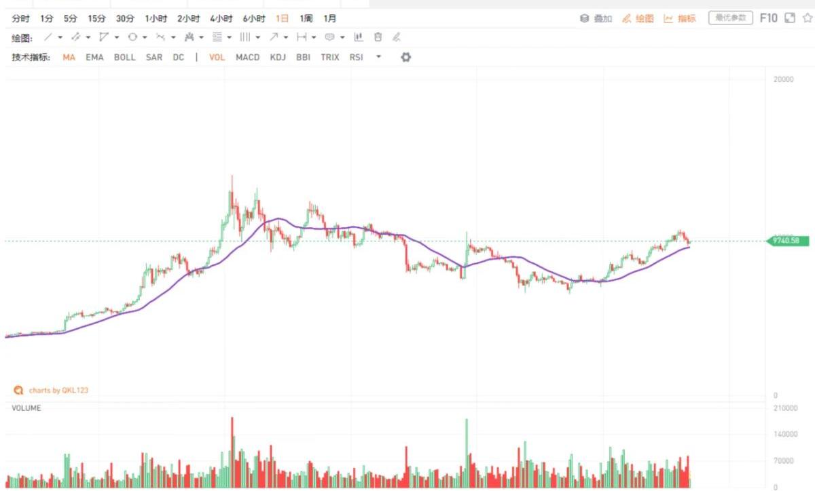This screenshot has width=815, height=491.
Task: Open more indicators dropdown after RSI
Action: click(x=378, y=58)
